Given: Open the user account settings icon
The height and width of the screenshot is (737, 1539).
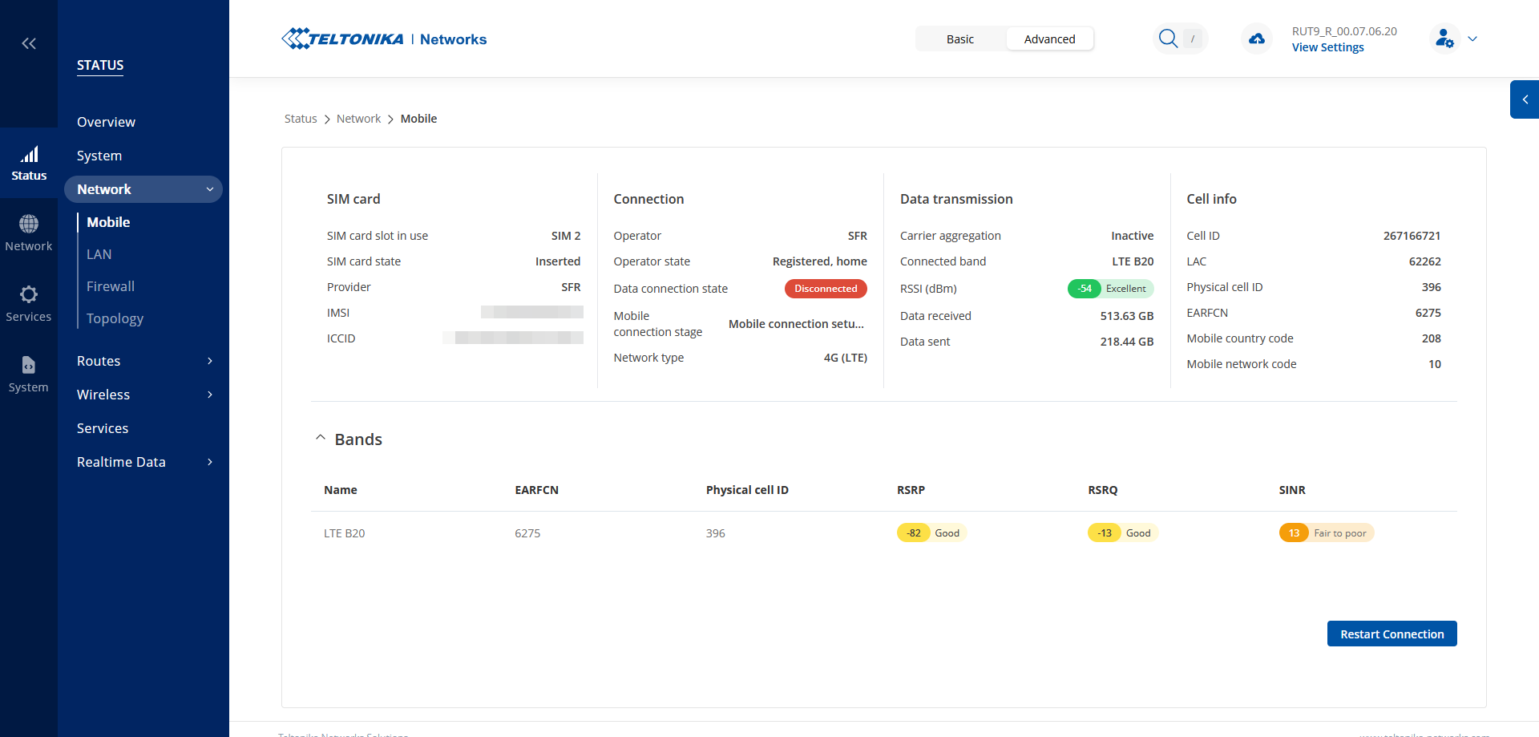Looking at the screenshot, I should tap(1444, 38).
